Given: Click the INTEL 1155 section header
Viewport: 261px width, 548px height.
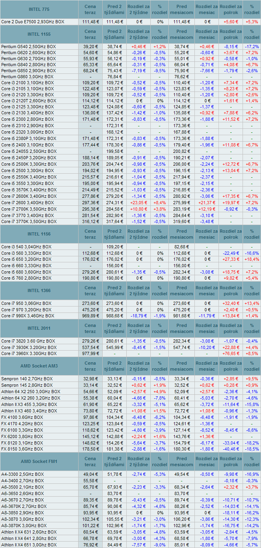Looking at the screenshot, I should 39,34.
